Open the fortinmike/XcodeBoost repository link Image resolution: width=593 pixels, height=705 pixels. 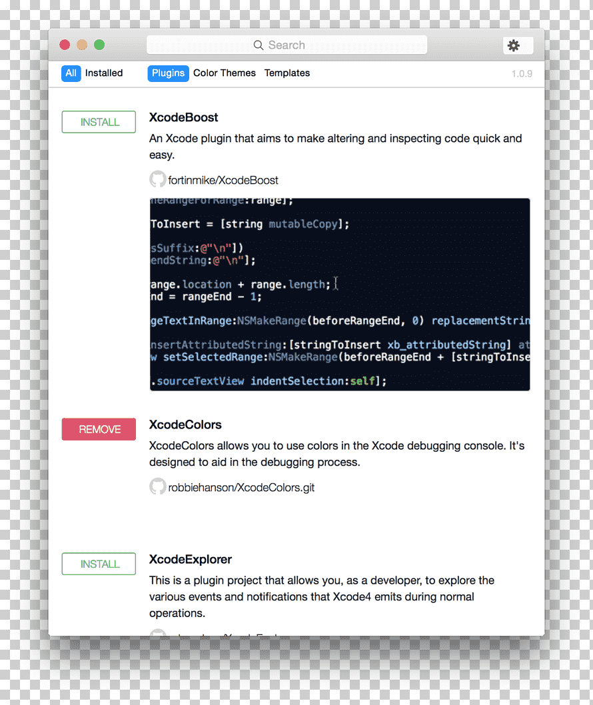click(223, 181)
